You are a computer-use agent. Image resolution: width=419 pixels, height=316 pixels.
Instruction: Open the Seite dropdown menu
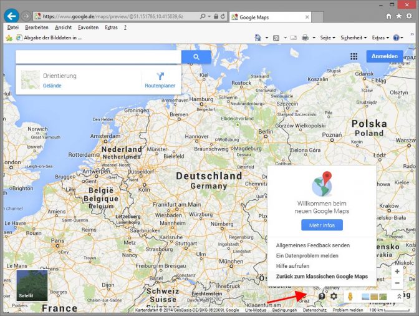click(x=327, y=37)
